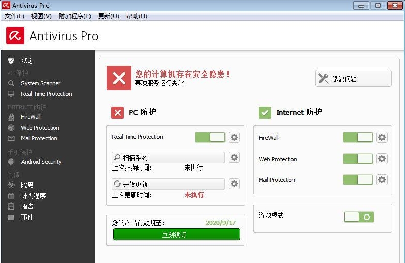The height and width of the screenshot is (263, 405).
Task: Click the Web Protection gear icon
Action: 382,159
